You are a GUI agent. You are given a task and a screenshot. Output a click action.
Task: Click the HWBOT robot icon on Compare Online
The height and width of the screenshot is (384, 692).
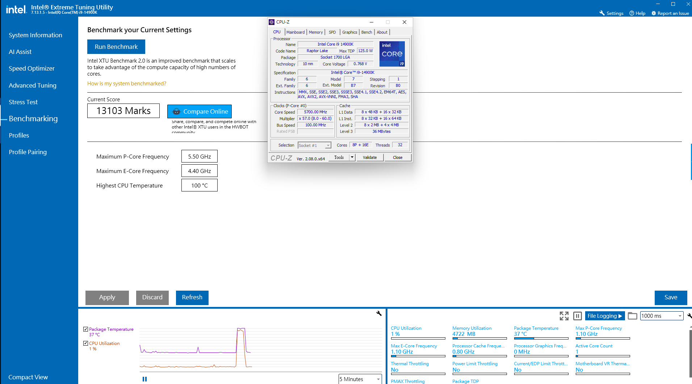176,111
